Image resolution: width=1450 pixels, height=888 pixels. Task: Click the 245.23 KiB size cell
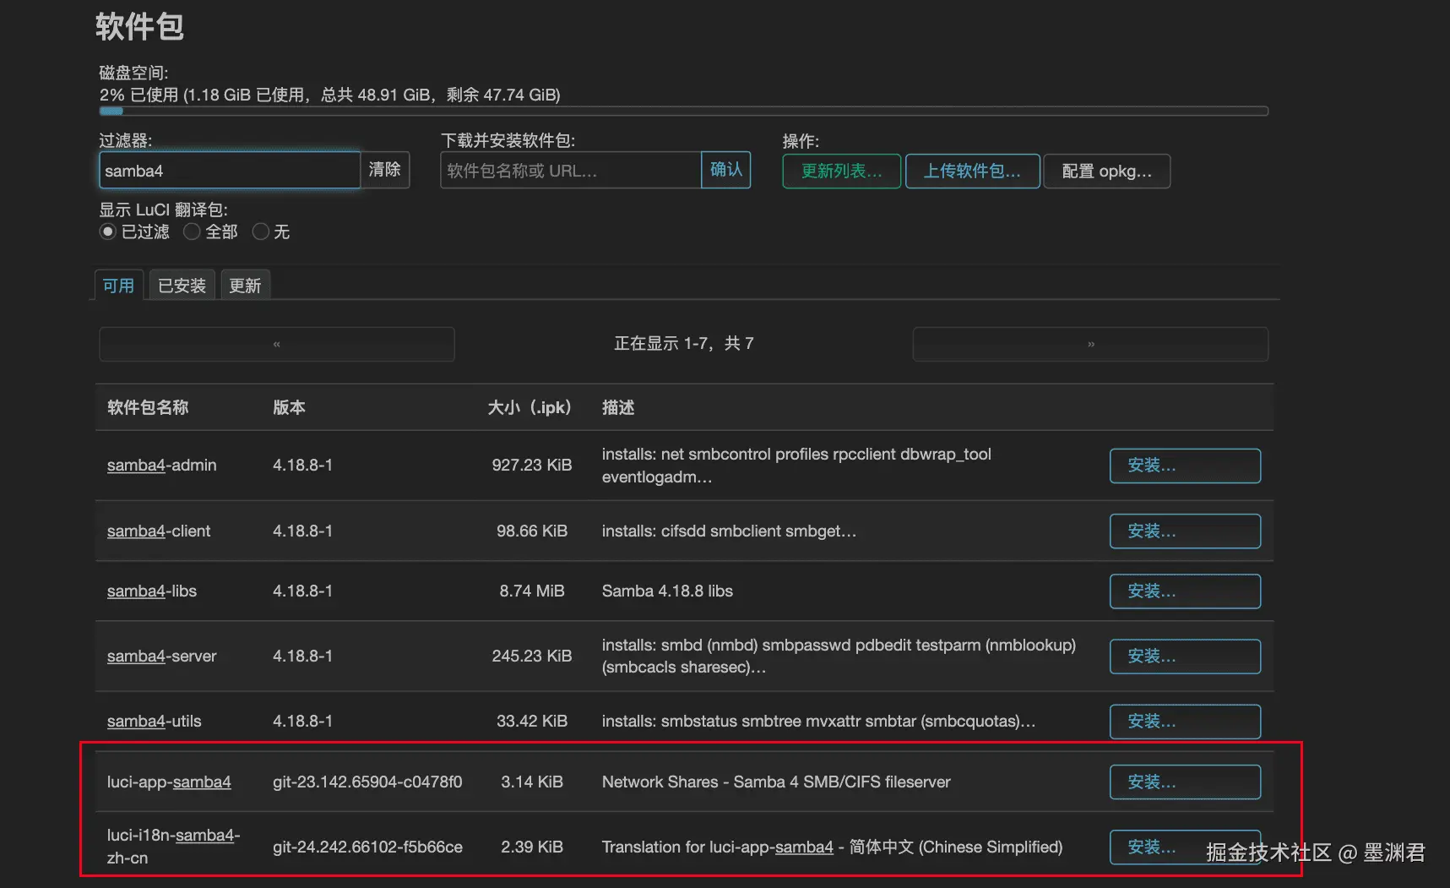tap(532, 656)
